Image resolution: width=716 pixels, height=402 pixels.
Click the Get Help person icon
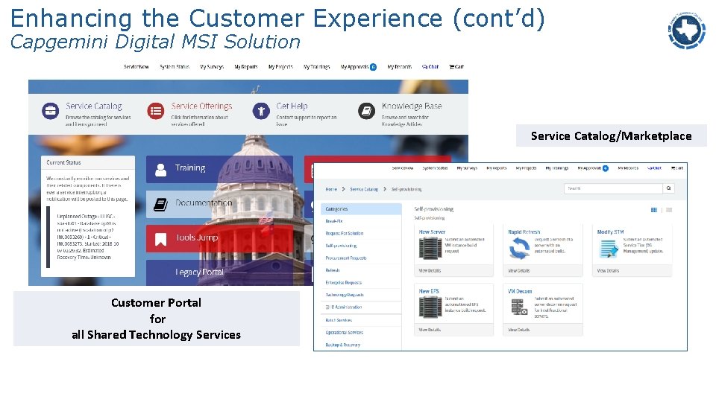point(261,111)
